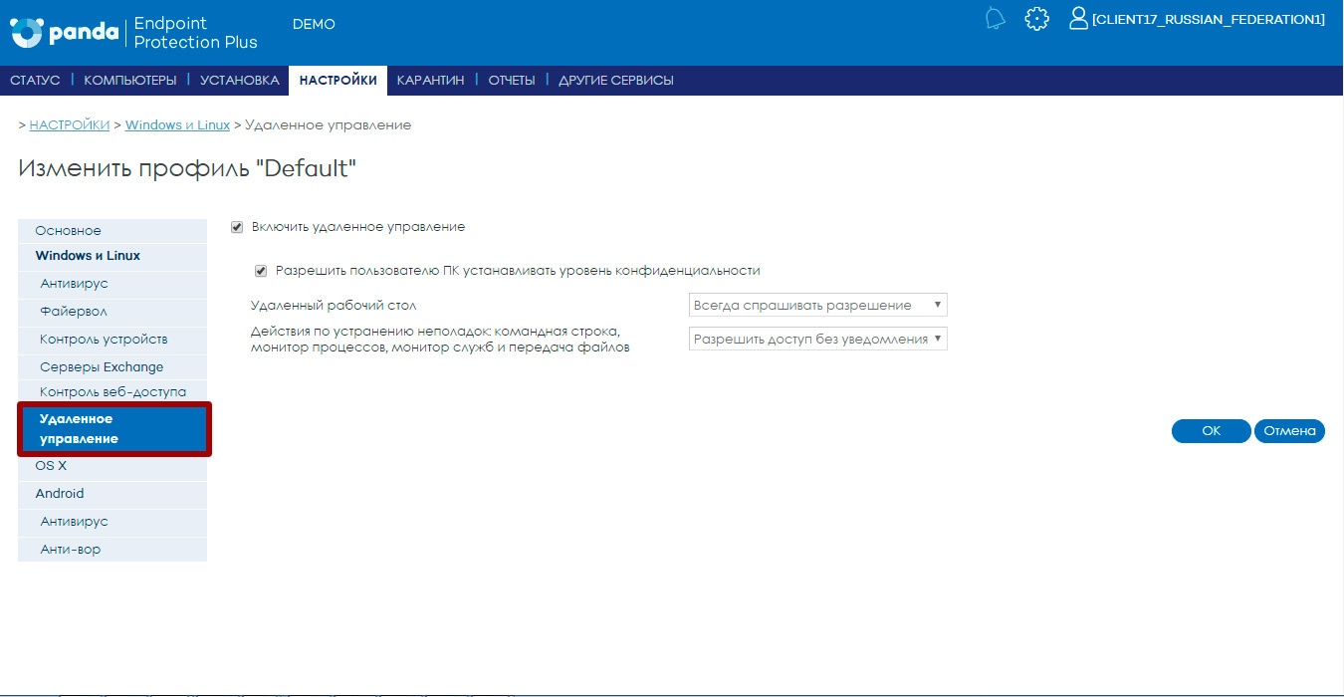This screenshot has width=1344, height=697.
Task: Toggle 'Включить удаленное управление' checkbox
Action: click(237, 227)
